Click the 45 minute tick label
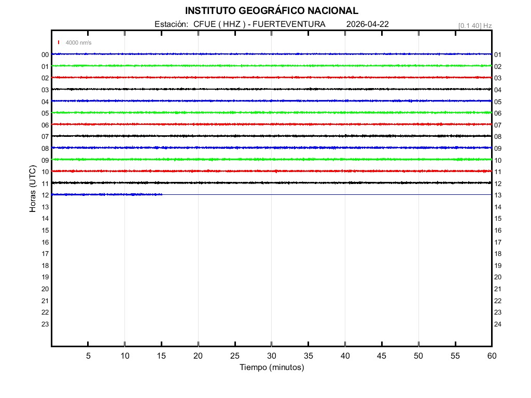This screenshot has height=398, width=531. [x=382, y=356]
